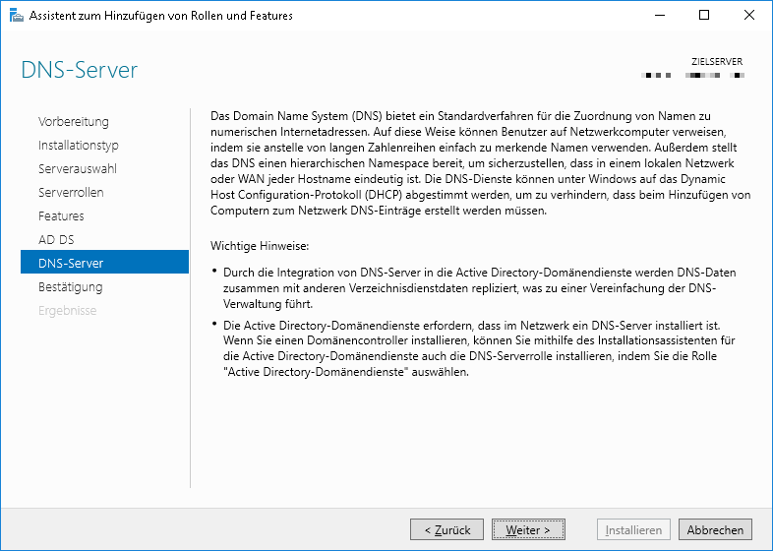Cancel the wizard via Abbrechen
773x551 pixels.
click(715, 529)
